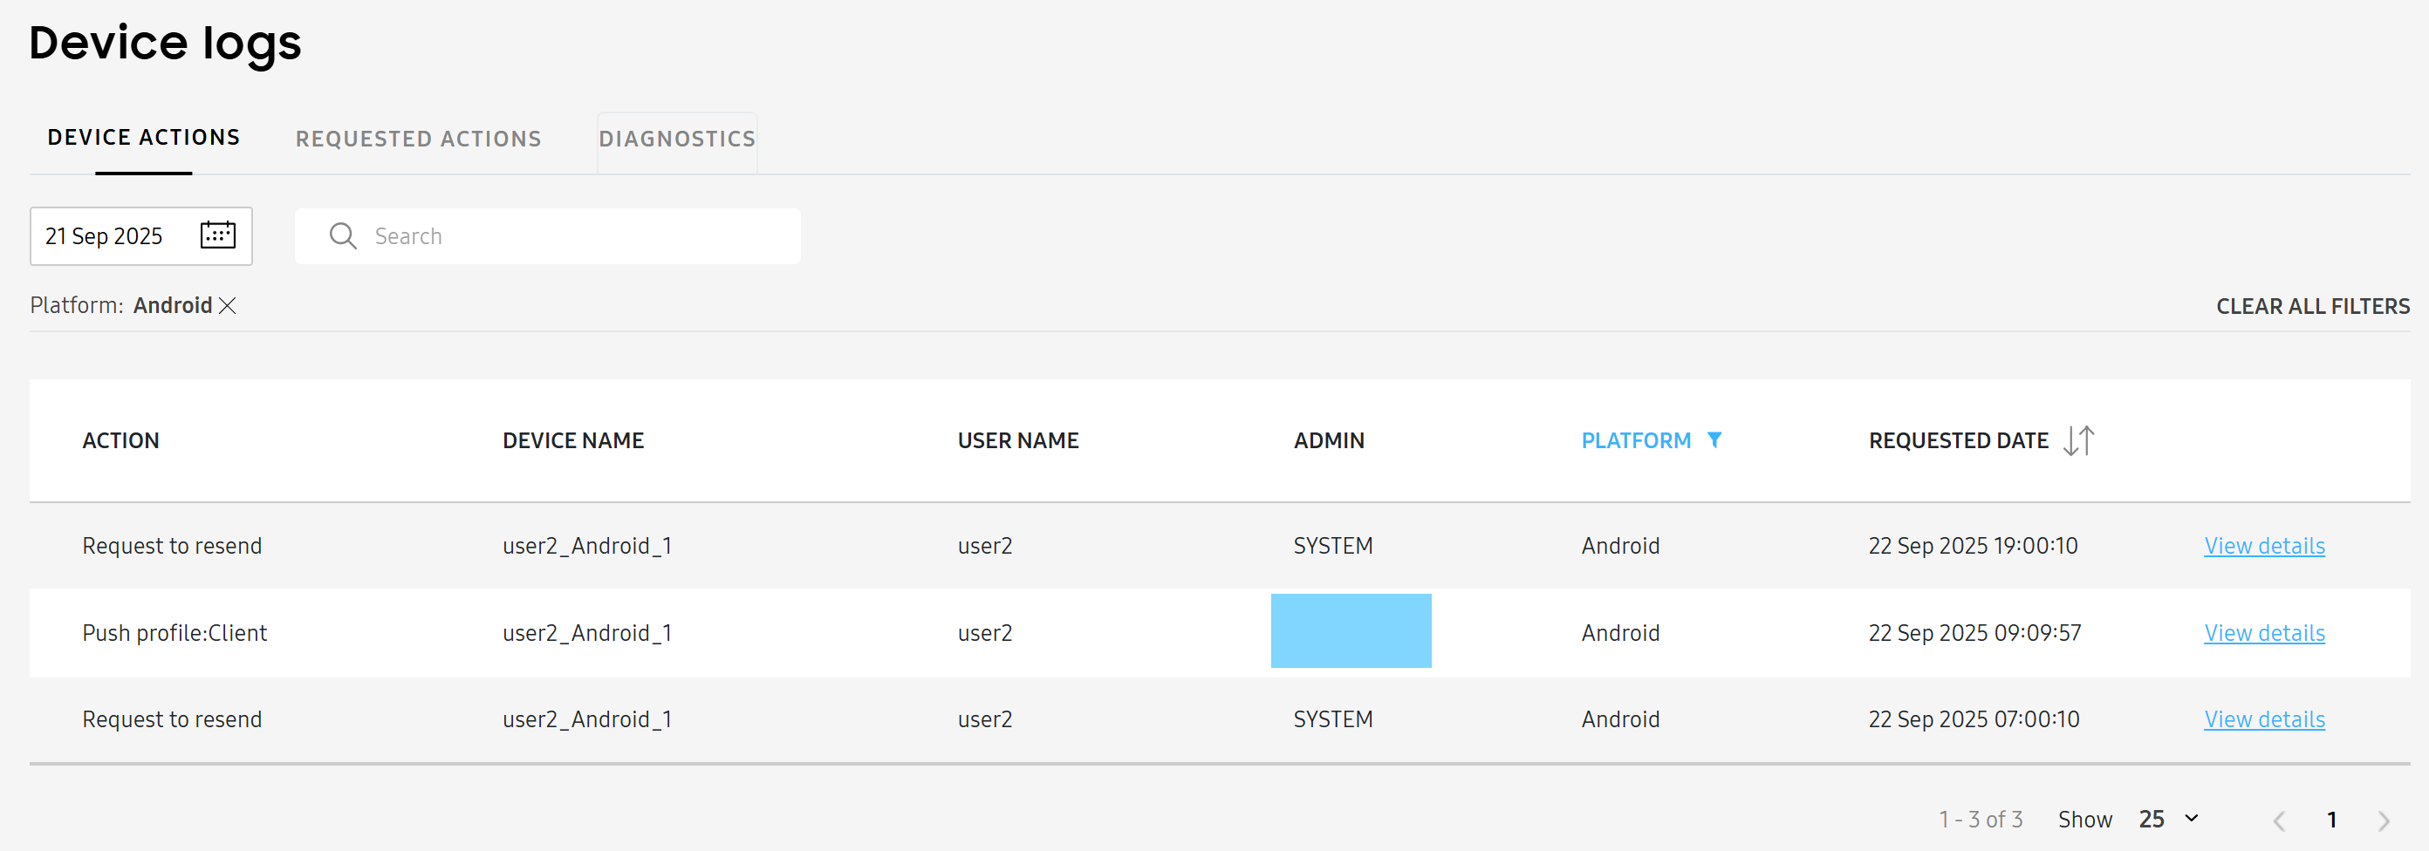Click inside the Search input field

click(565, 235)
